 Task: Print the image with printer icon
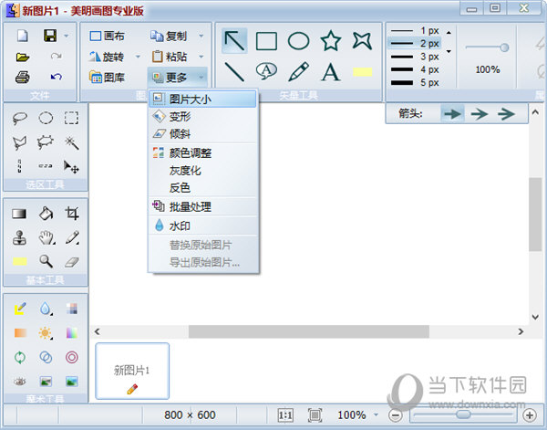(x=22, y=77)
